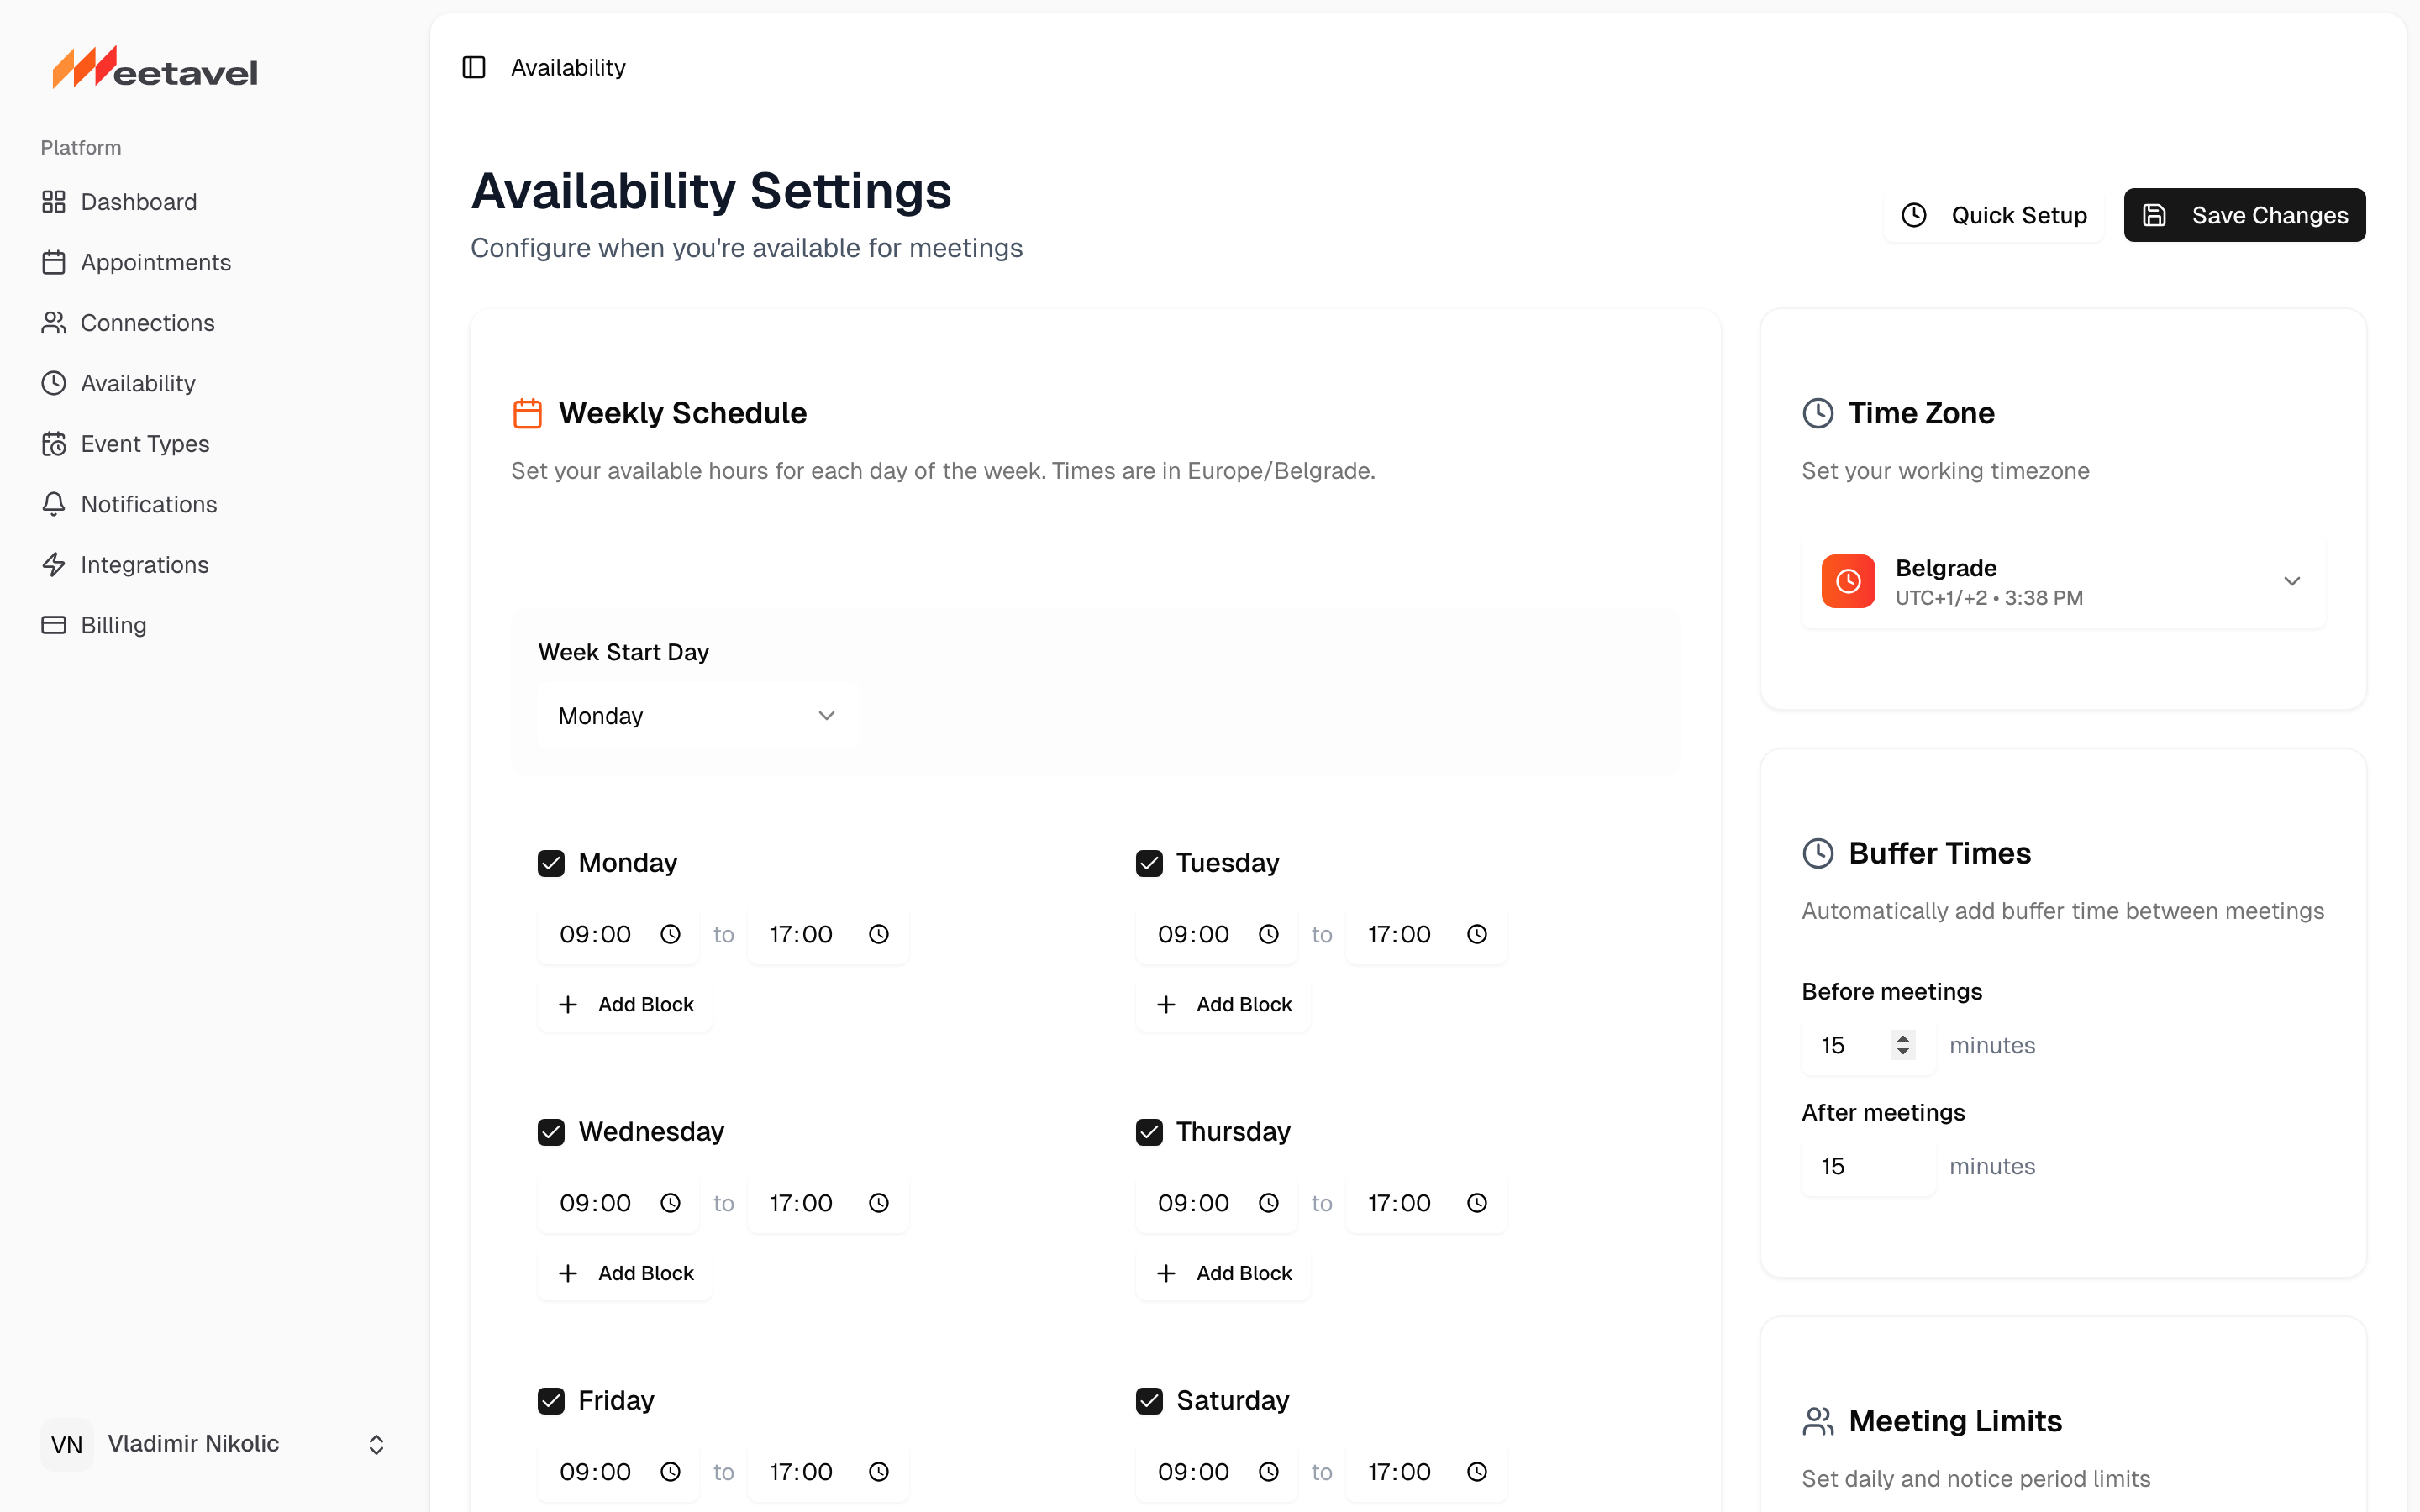Click the Notifications bell icon
This screenshot has width=2420, height=1512.
tap(55, 504)
